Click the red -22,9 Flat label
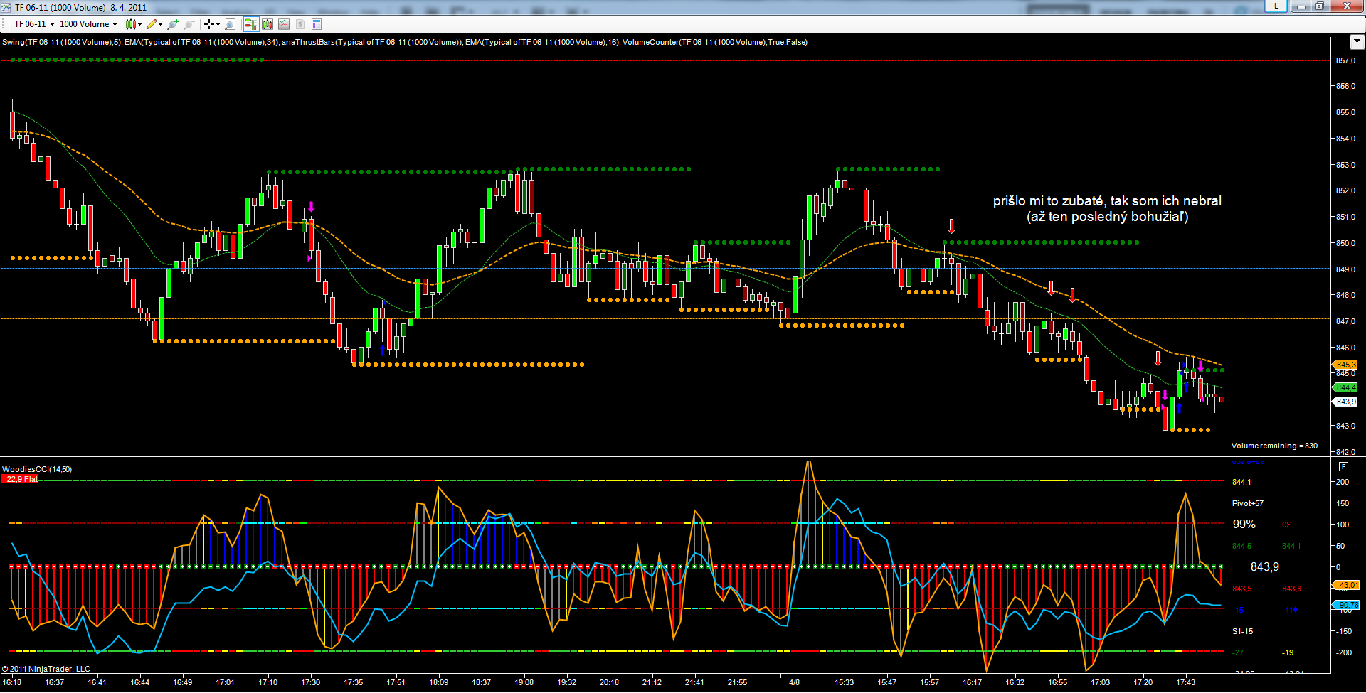The width and height of the screenshot is (1366, 693). (x=20, y=479)
